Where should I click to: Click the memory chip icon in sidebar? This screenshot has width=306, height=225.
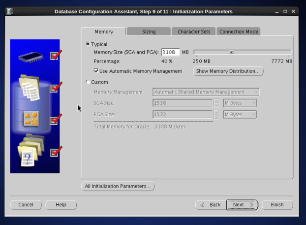tap(31, 57)
